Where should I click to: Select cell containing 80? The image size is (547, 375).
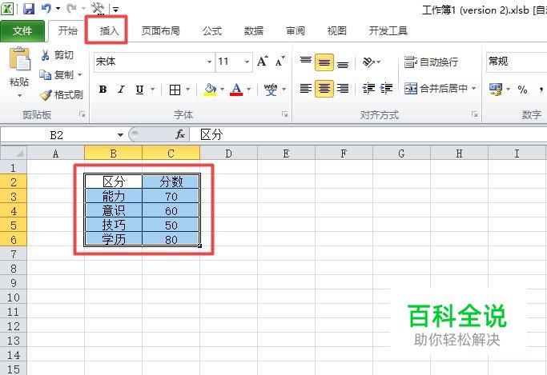[171, 240]
